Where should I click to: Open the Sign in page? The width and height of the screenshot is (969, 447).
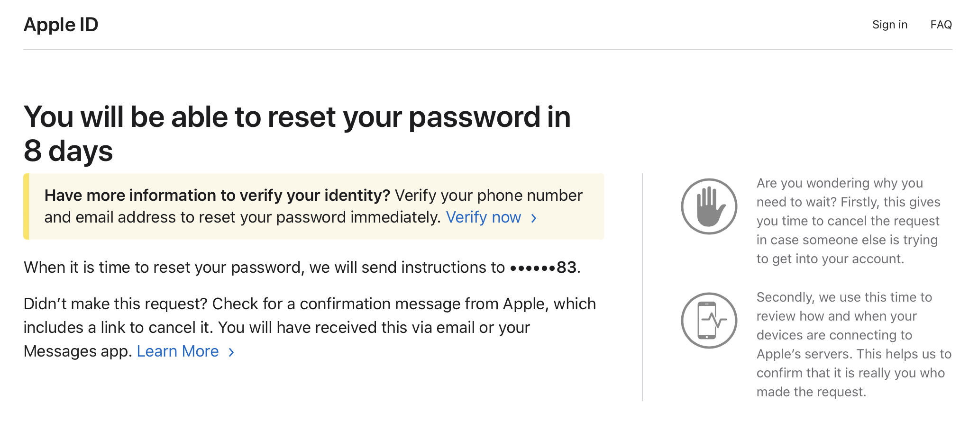click(x=889, y=25)
